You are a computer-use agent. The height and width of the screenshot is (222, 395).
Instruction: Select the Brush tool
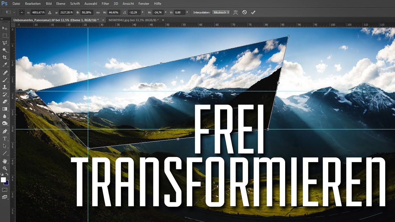[5, 80]
